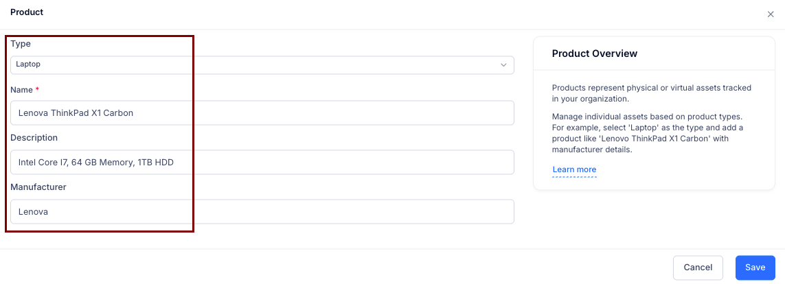This screenshot has height=284, width=785.
Task: Click the Product dialog title
Action: 27,12
